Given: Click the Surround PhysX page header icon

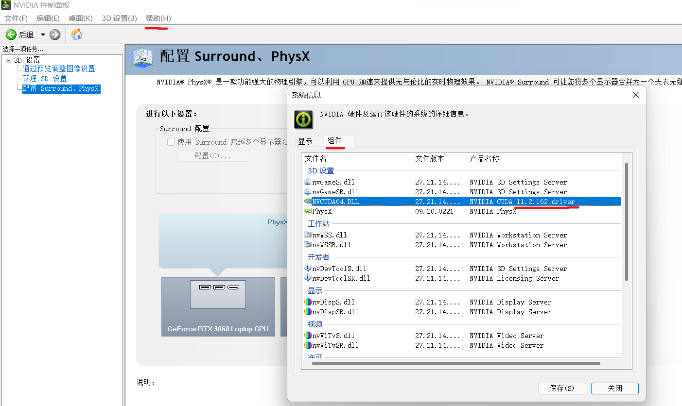Looking at the screenshot, I should point(143,57).
